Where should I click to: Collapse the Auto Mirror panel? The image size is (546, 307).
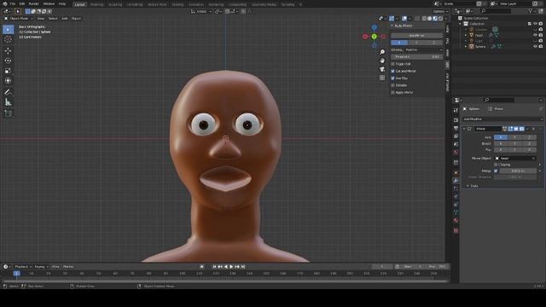(x=392, y=26)
